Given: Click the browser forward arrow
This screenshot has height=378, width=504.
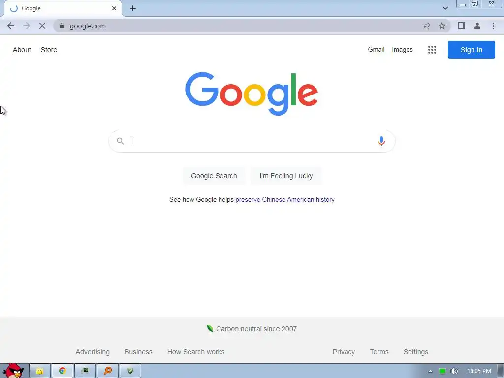Looking at the screenshot, I should (27, 26).
